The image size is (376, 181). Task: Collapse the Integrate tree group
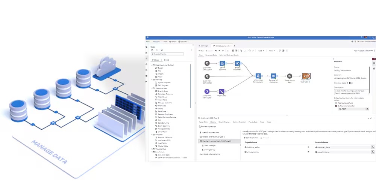pos(152,135)
